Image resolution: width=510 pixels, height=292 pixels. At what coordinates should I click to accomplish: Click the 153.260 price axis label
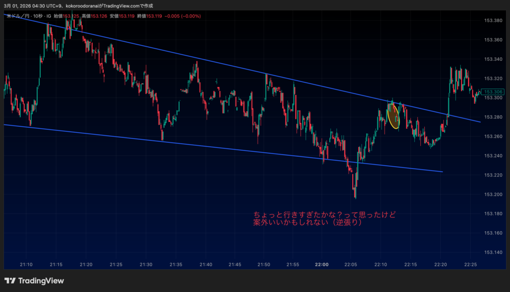[x=493, y=136]
